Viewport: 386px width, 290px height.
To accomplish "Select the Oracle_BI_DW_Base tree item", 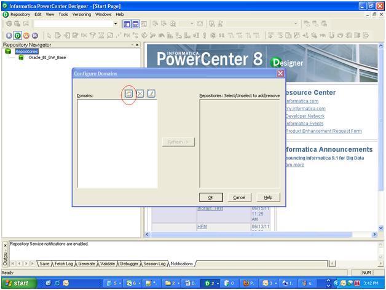I will coord(47,57).
